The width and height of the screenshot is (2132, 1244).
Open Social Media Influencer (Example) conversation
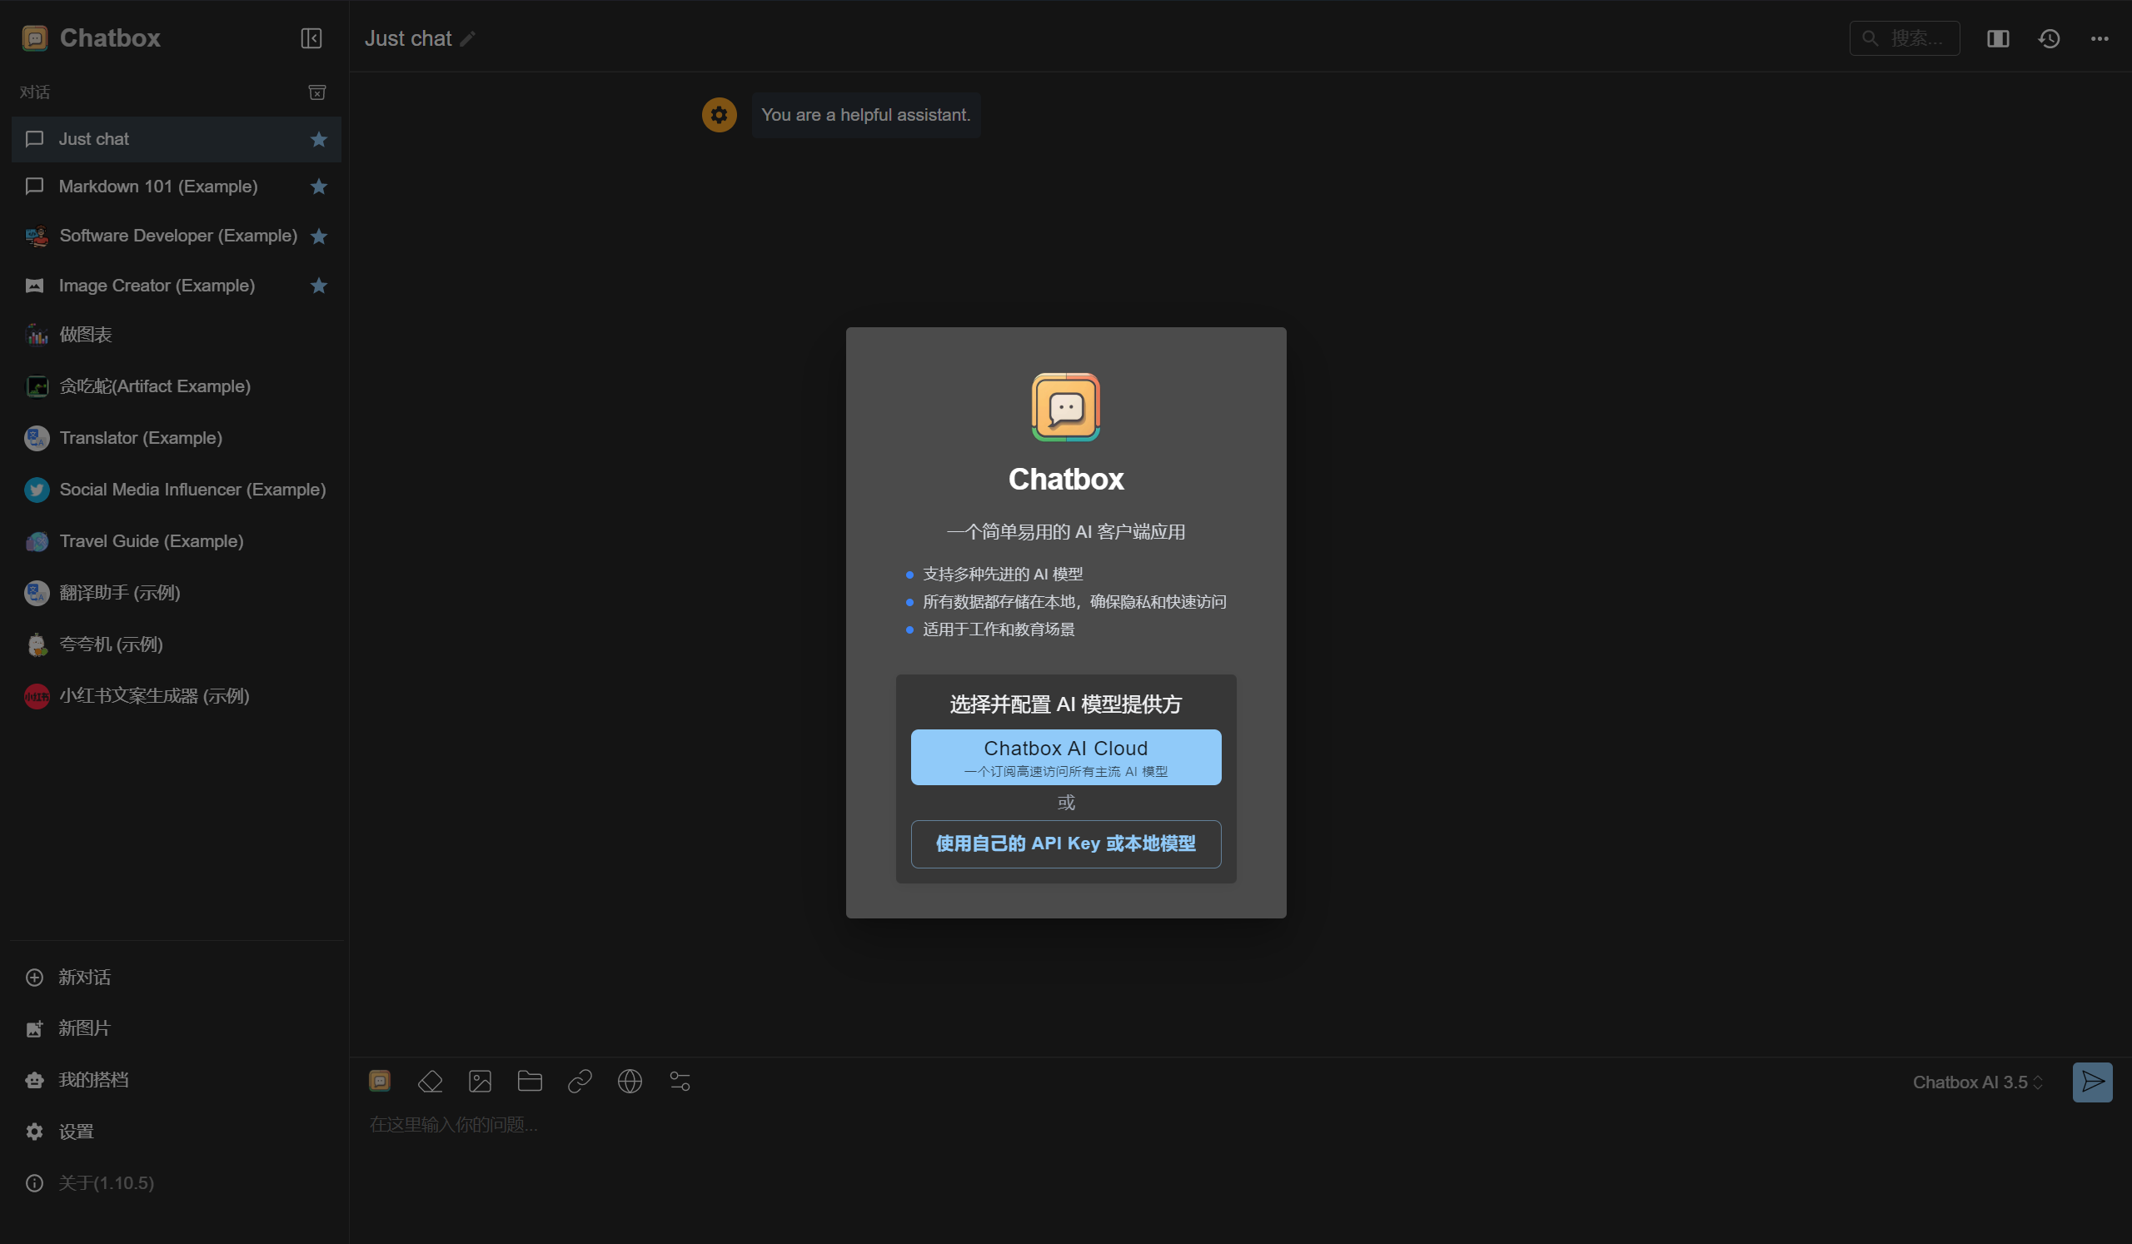176,490
